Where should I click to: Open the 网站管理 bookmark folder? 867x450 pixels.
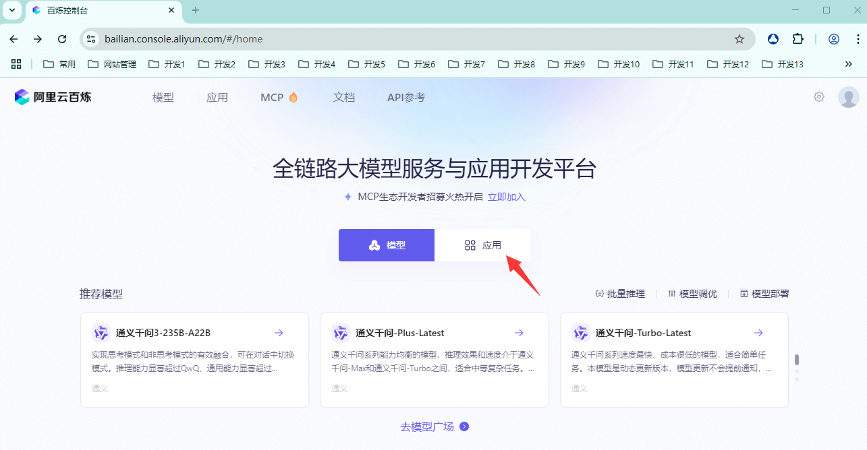112,64
